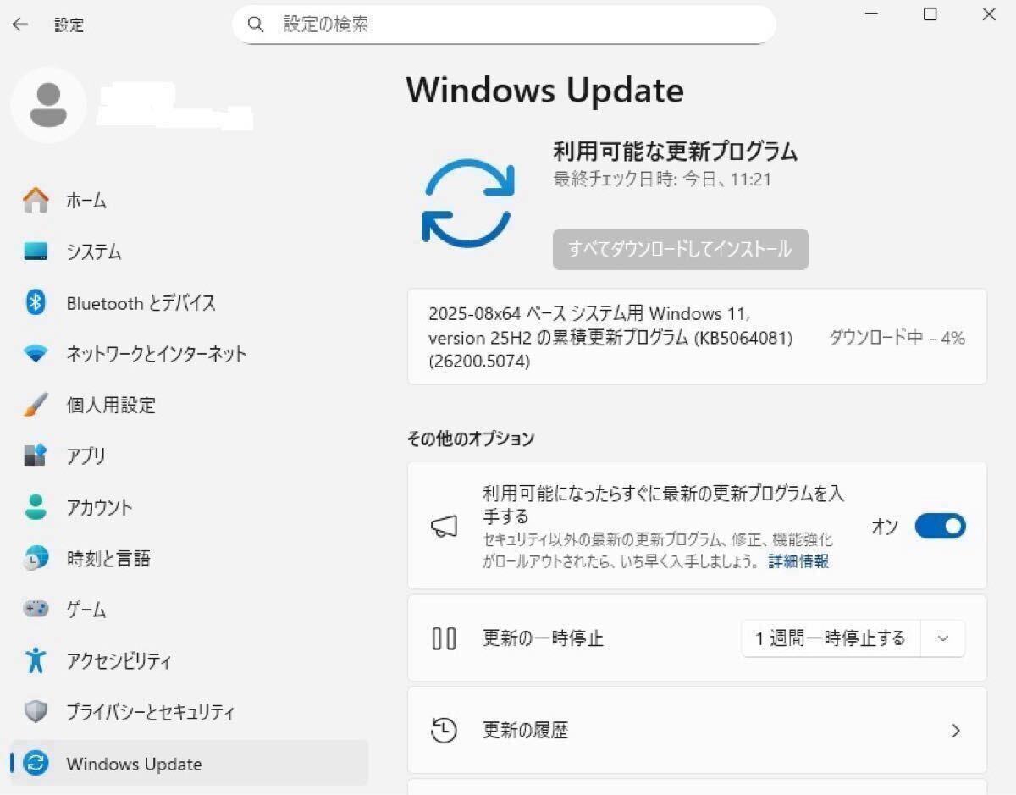Expand the pause duration dropdown arrow
The width and height of the screenshot is (1016, 795).
pyautogui.click(x=942, y=638)
